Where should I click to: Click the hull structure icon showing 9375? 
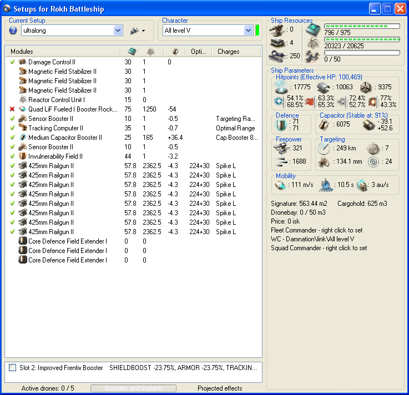click(x=366, y=87)
